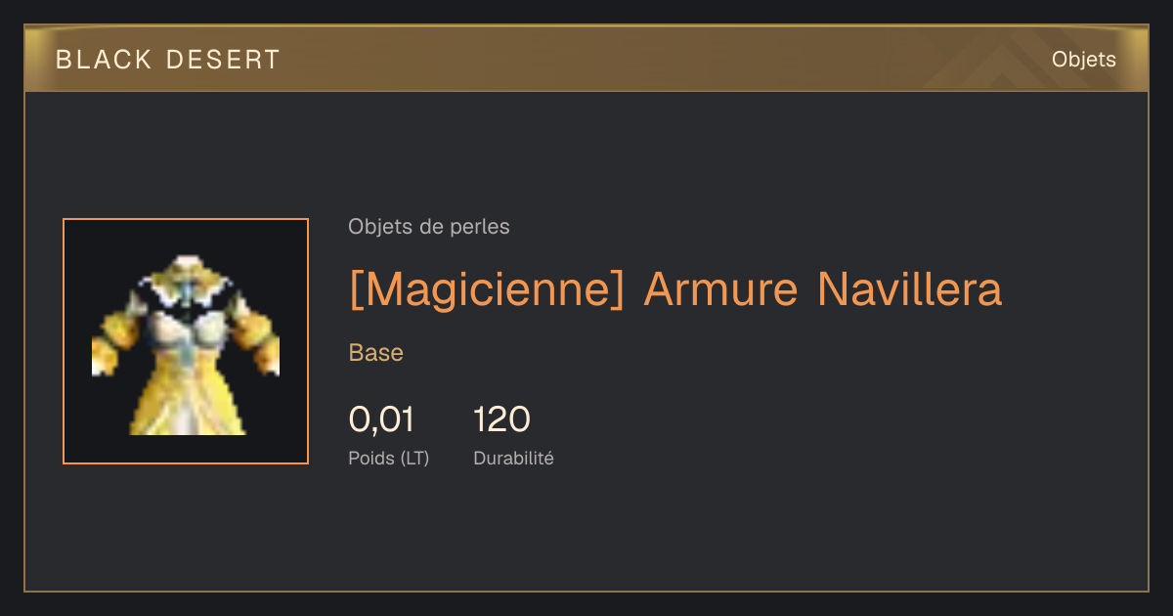Click the 0,01 weight value

click(x=381, y=419)
